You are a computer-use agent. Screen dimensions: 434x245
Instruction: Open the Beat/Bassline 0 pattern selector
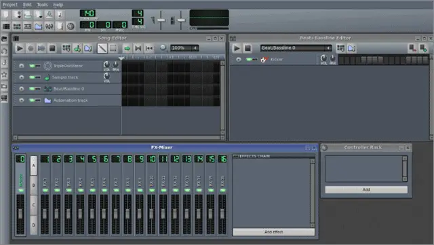(x=296, y=48)
